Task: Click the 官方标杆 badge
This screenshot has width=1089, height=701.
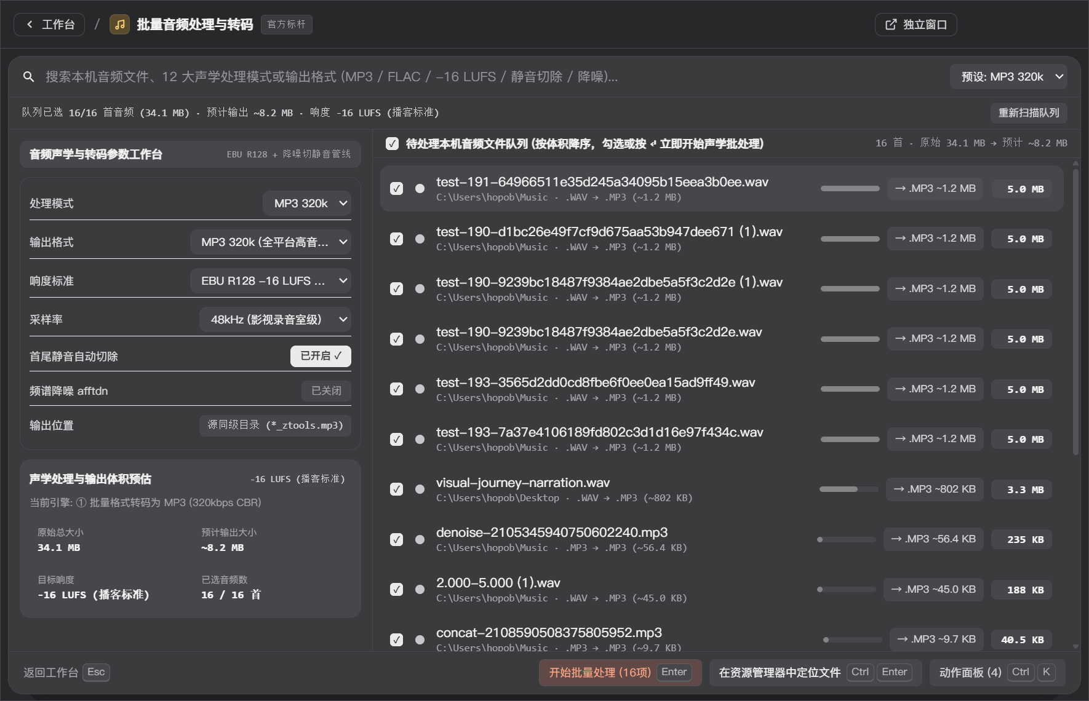Action: [286, 25]
